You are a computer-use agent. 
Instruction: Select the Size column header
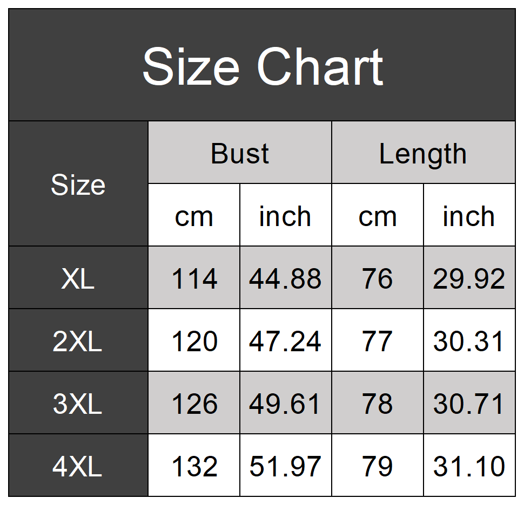(78, 185)
